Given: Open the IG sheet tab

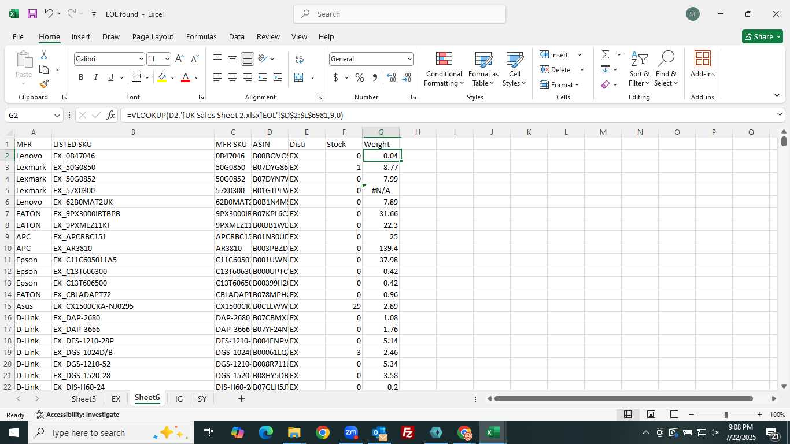Looking at the screenshot, I should point(179,399).
